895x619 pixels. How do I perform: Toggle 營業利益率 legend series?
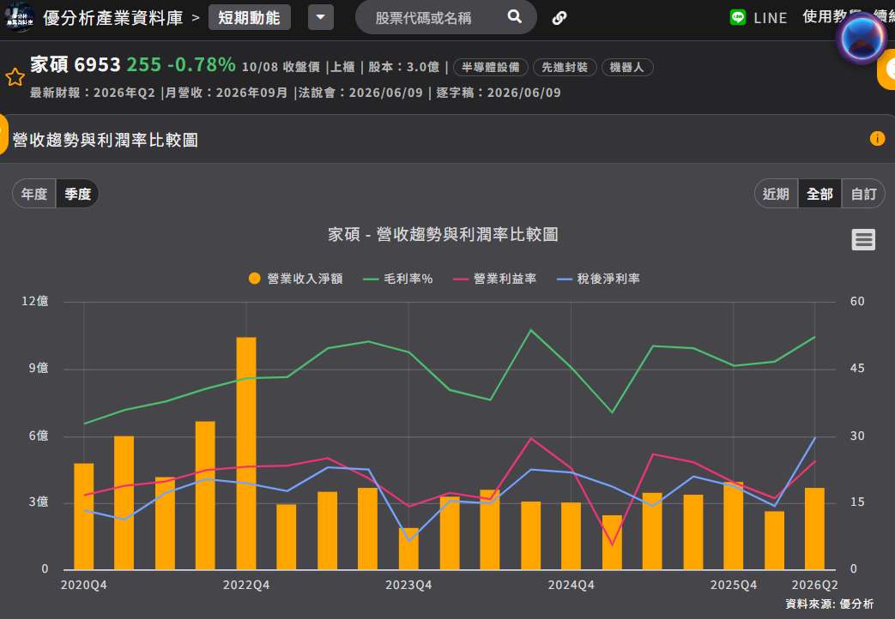point(495,279)
